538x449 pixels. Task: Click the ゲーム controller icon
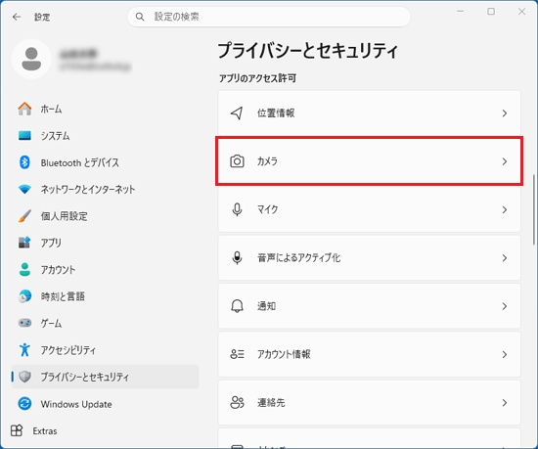(24, 323)
